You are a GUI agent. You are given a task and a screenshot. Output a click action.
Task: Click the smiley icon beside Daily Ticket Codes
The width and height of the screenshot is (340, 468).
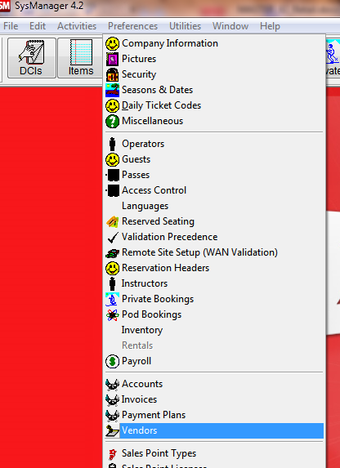[x=112, y=105]
